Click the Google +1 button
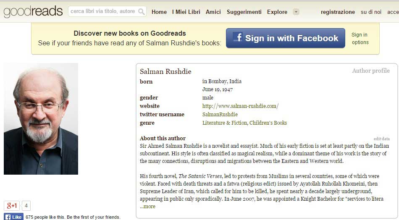Image resolution: width=399 pixels, height=220 pixels. click(12, 206)
